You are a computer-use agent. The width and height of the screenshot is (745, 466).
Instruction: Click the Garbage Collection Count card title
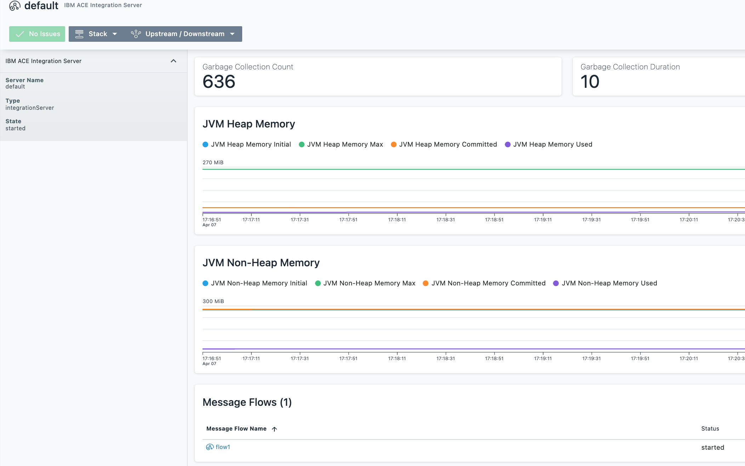coord(248,67)
